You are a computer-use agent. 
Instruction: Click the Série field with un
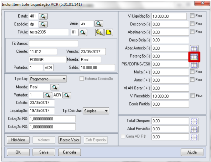(x=86, y=23)
